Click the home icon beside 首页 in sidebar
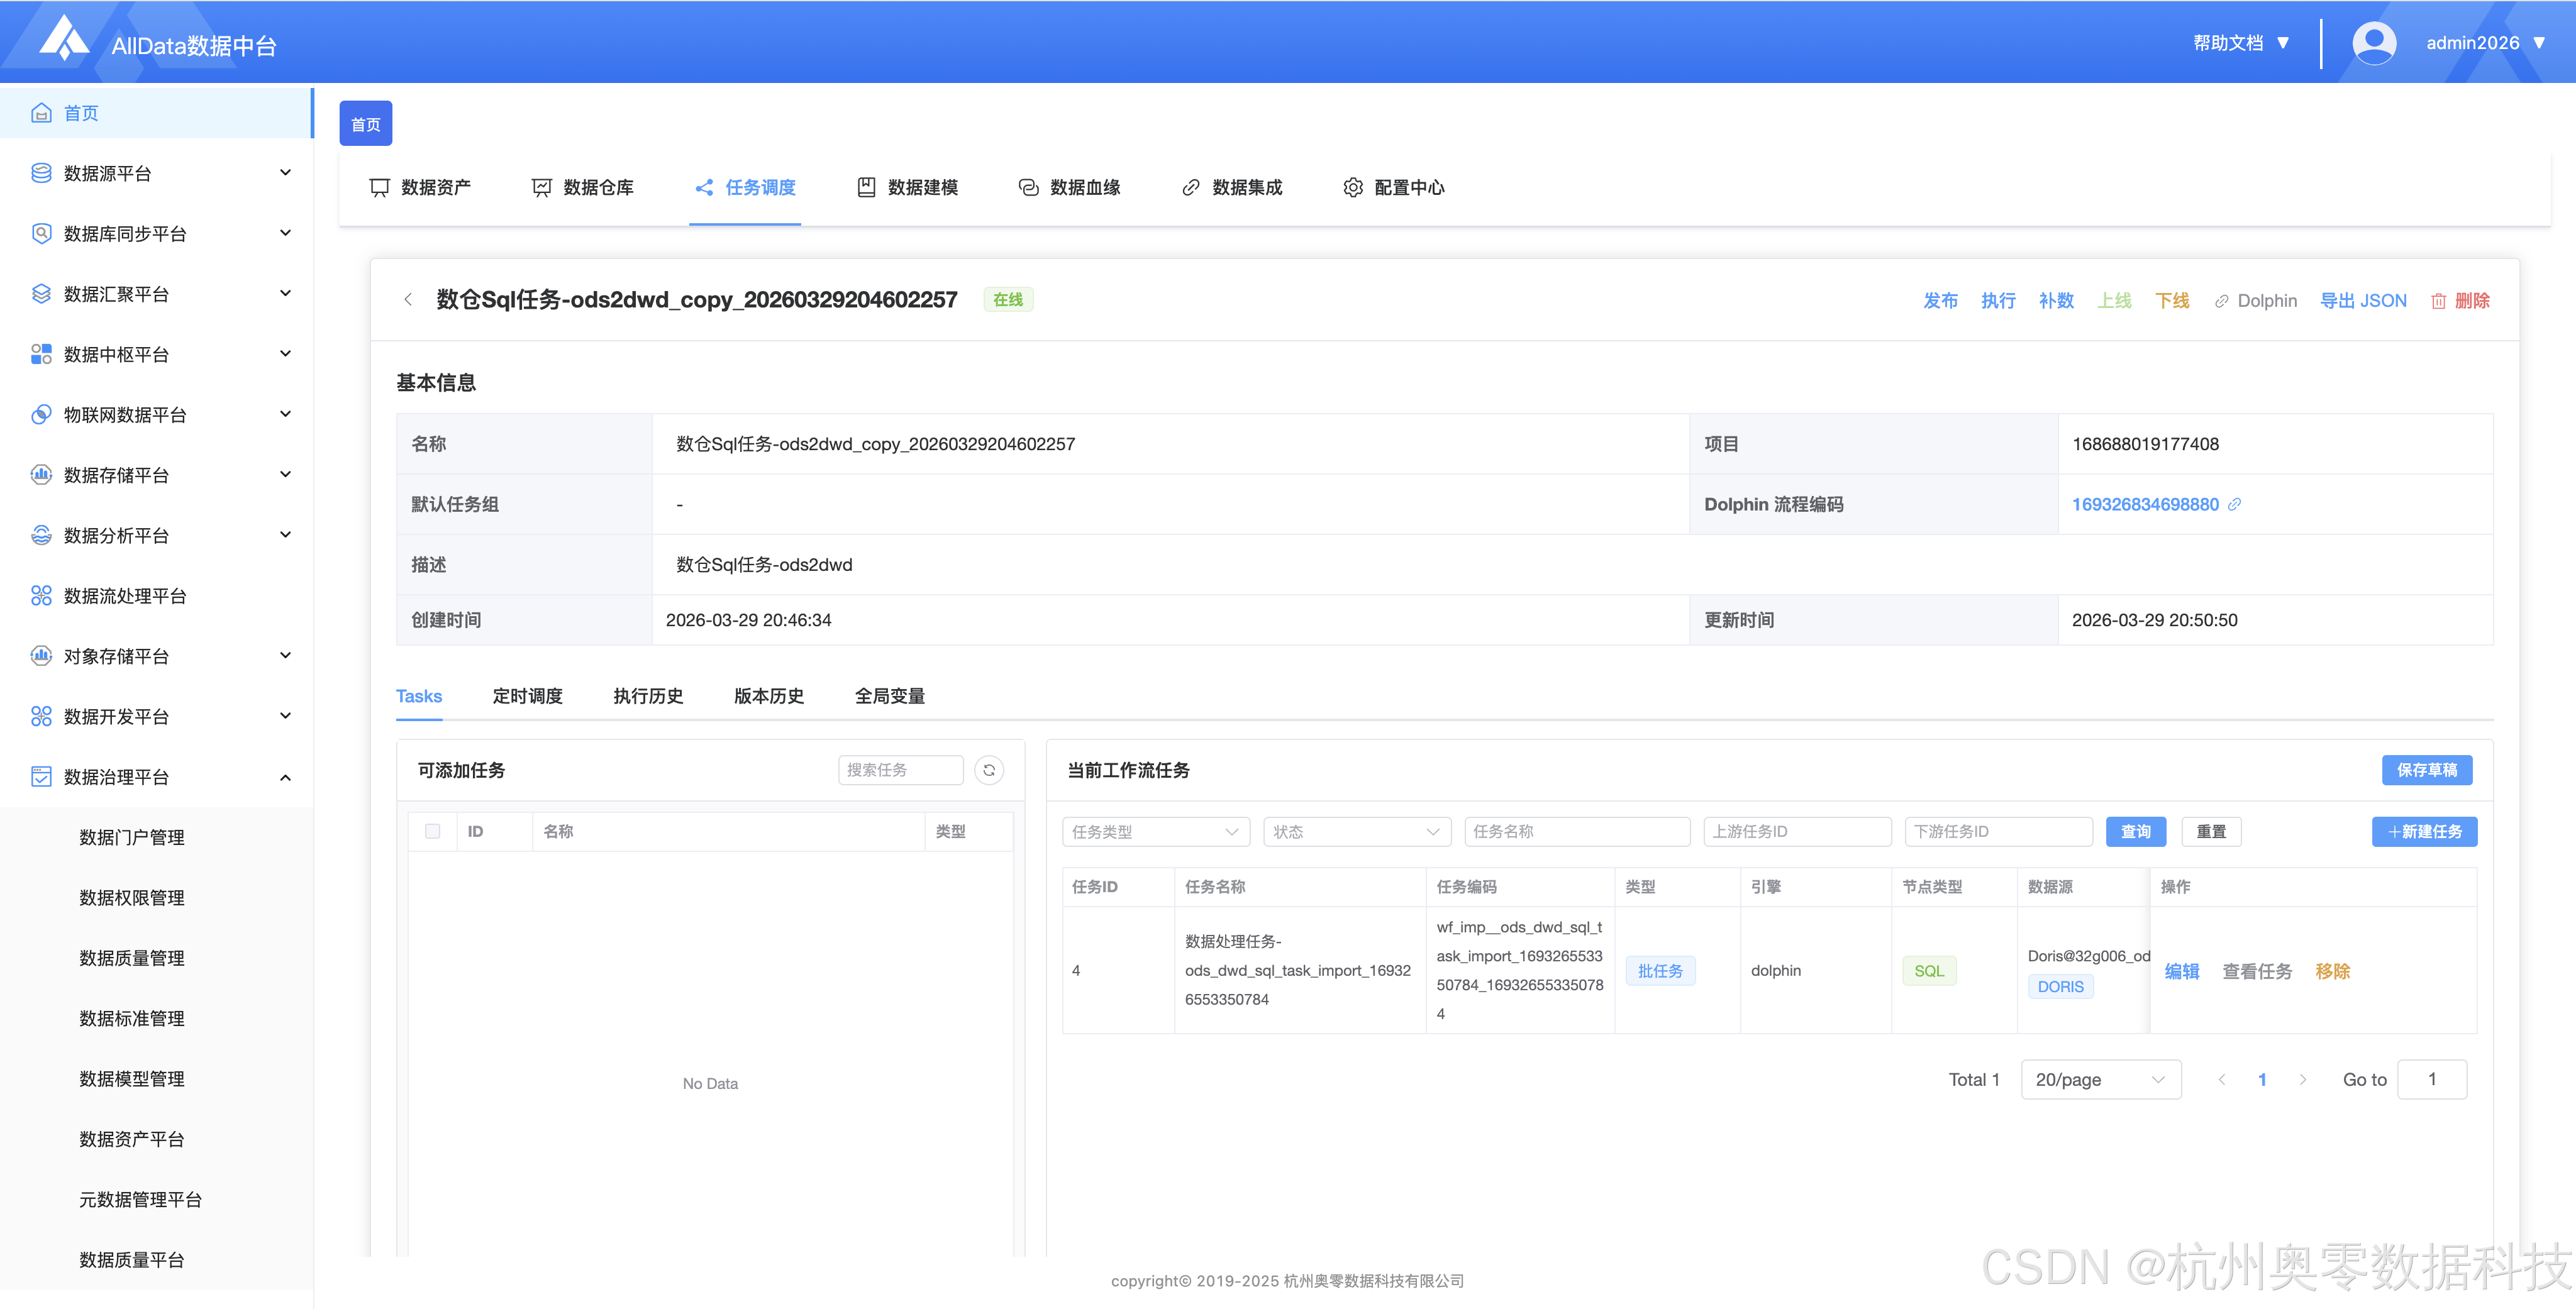This screenshot has height=1309, width=2576. pos(41,113)
